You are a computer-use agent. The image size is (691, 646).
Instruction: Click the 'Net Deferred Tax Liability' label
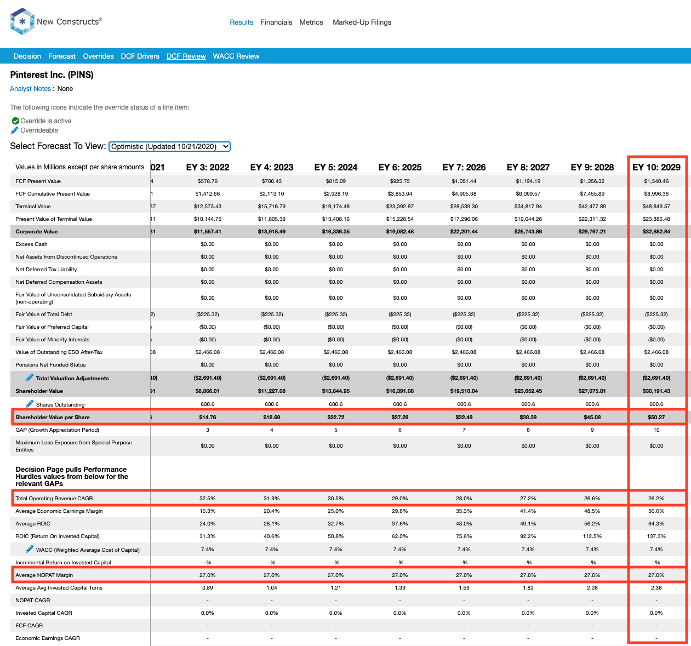46,270
